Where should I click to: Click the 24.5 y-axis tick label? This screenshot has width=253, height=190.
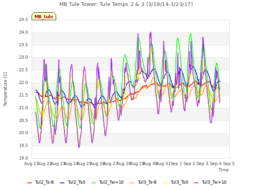pos(24,20)
